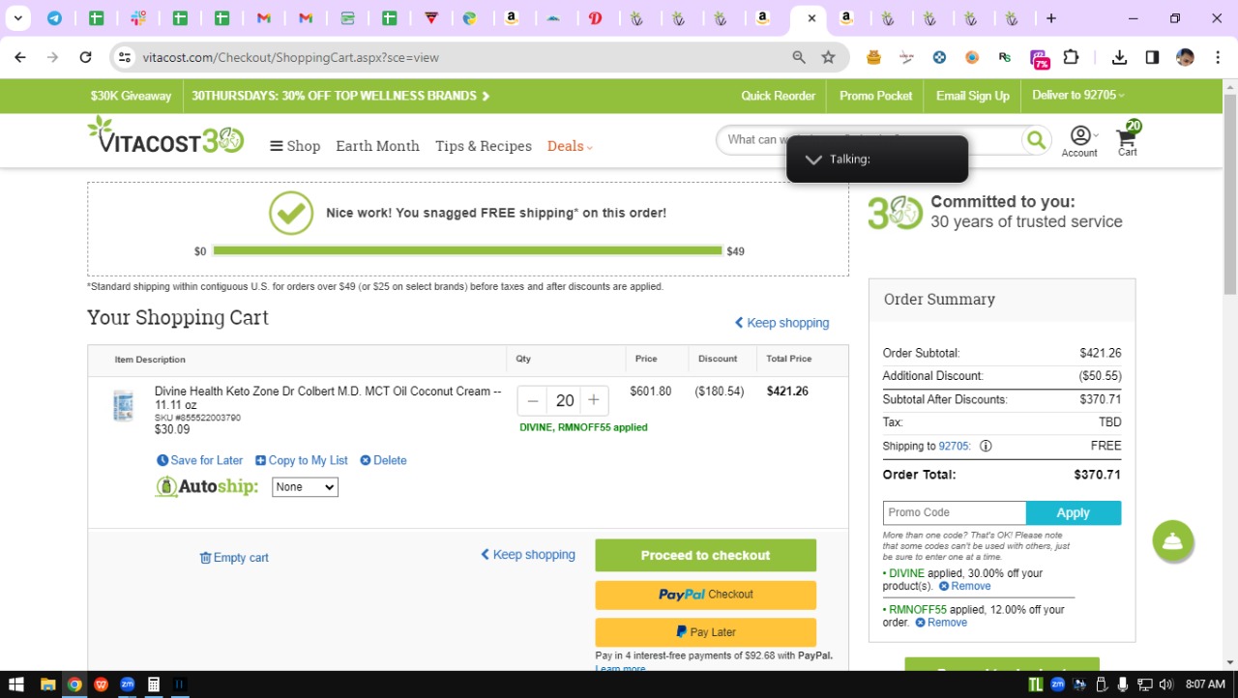Click the shipping info icon
Screen dimensions: 1238x698
pyautogui.click(x=986, y=447)
